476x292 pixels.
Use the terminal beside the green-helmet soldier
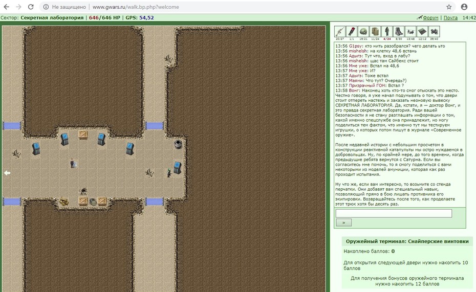[x=178, y=168]
